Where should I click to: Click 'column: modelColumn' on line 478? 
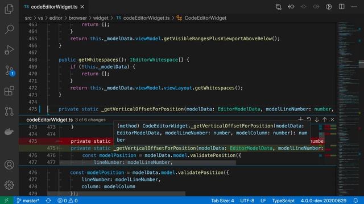pyautogui.click(x=109, y=186)
